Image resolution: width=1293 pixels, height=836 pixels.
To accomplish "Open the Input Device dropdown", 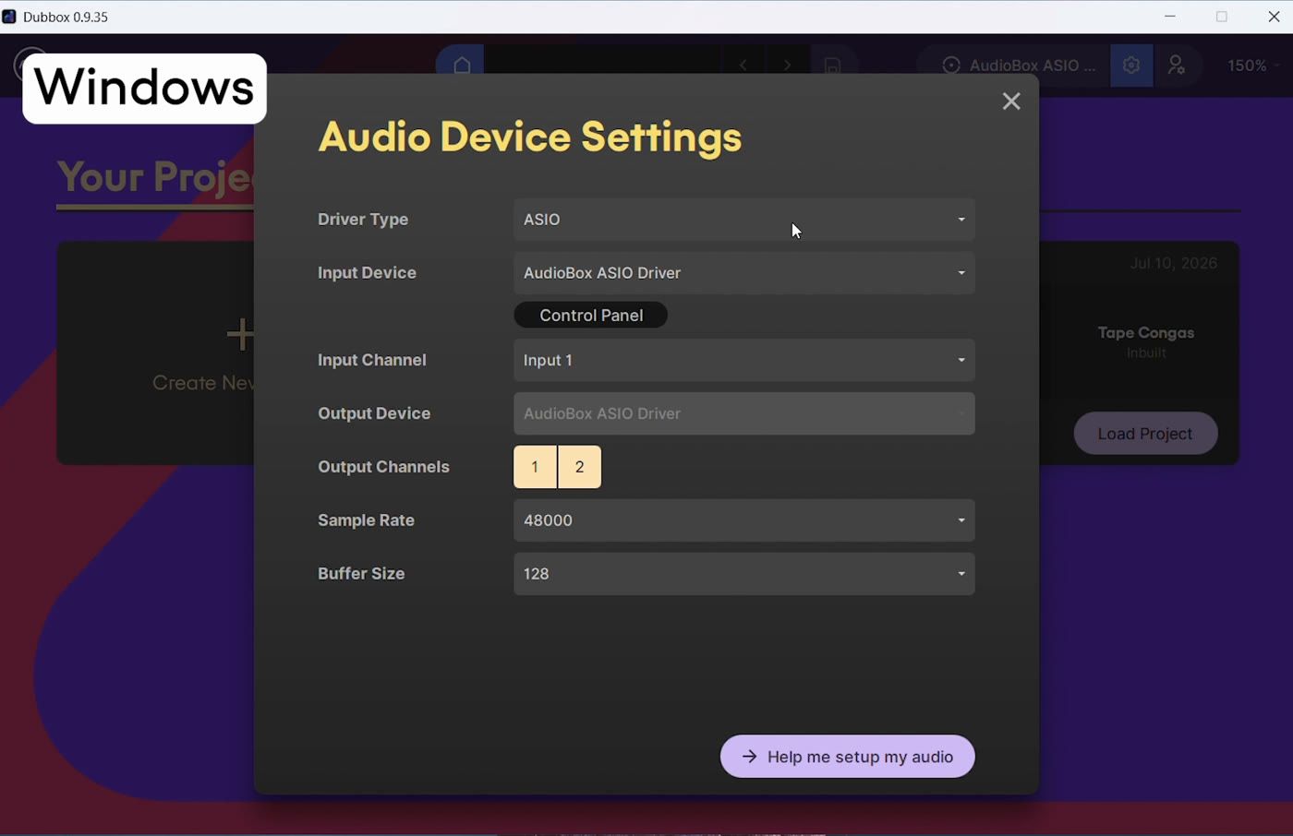I will point(744,273).
